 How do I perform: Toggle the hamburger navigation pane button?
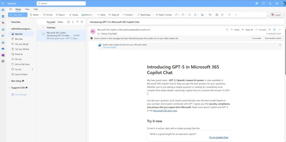(x=11, y=9)
